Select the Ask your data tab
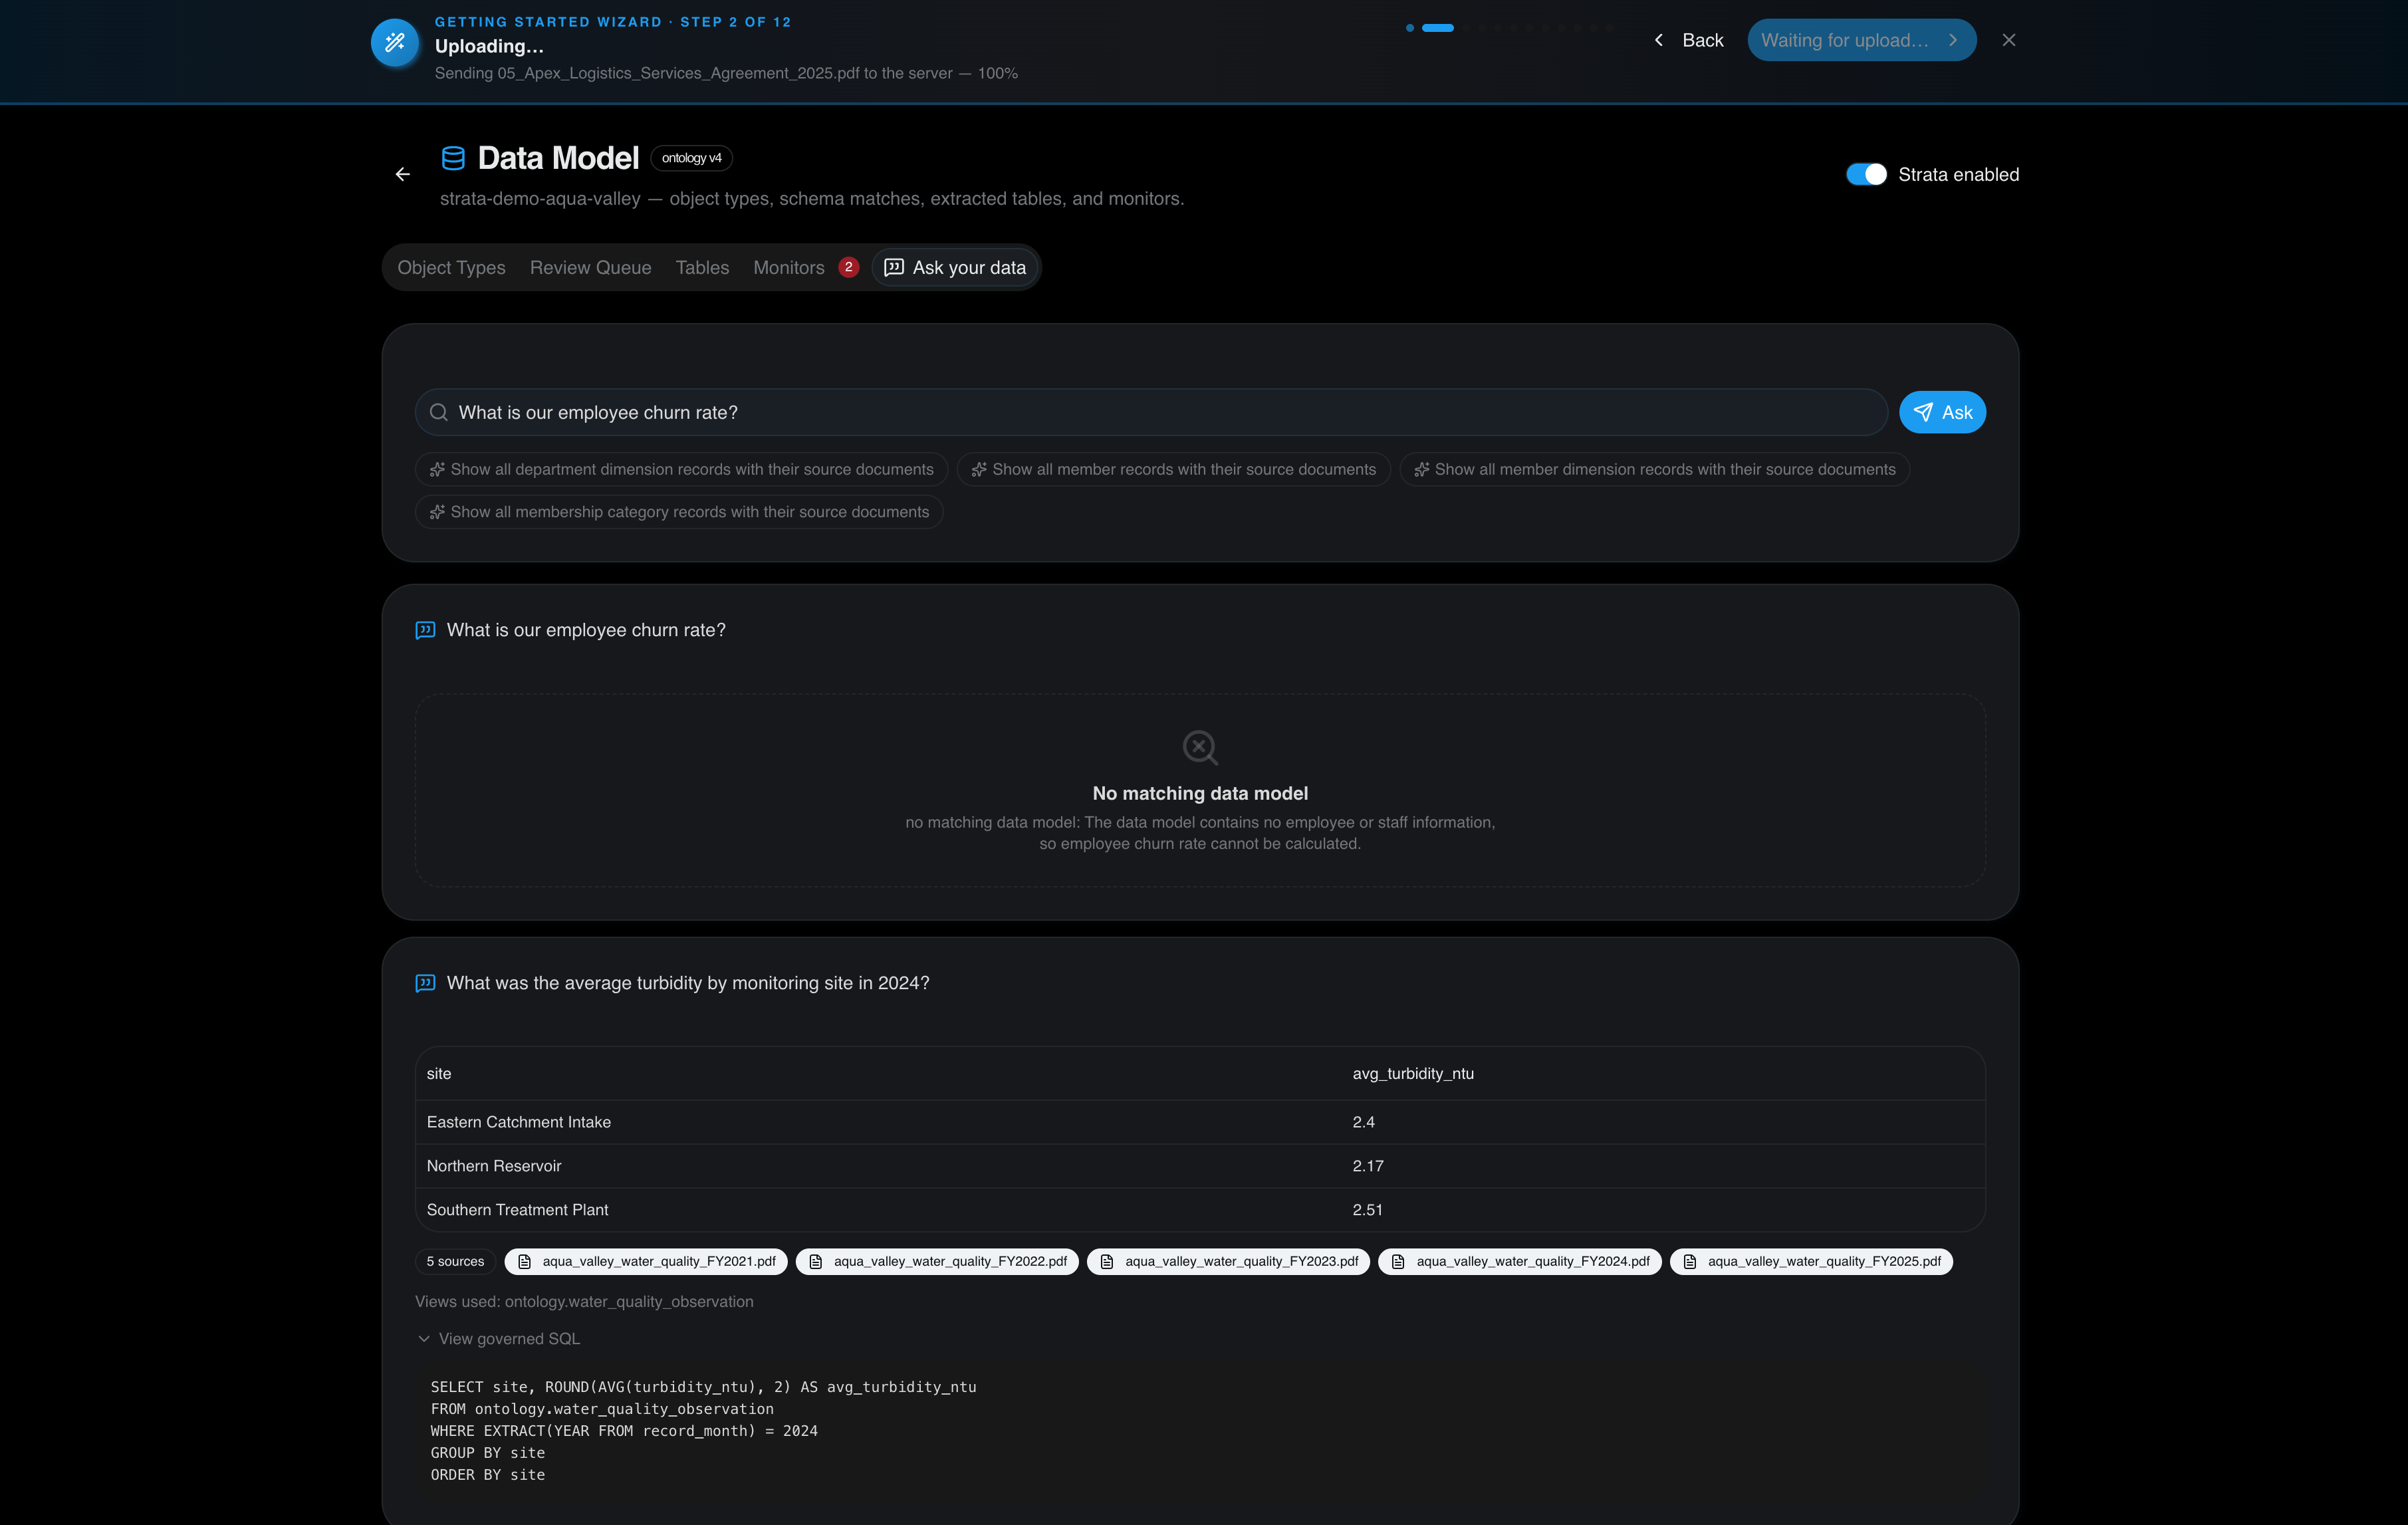 955,267
